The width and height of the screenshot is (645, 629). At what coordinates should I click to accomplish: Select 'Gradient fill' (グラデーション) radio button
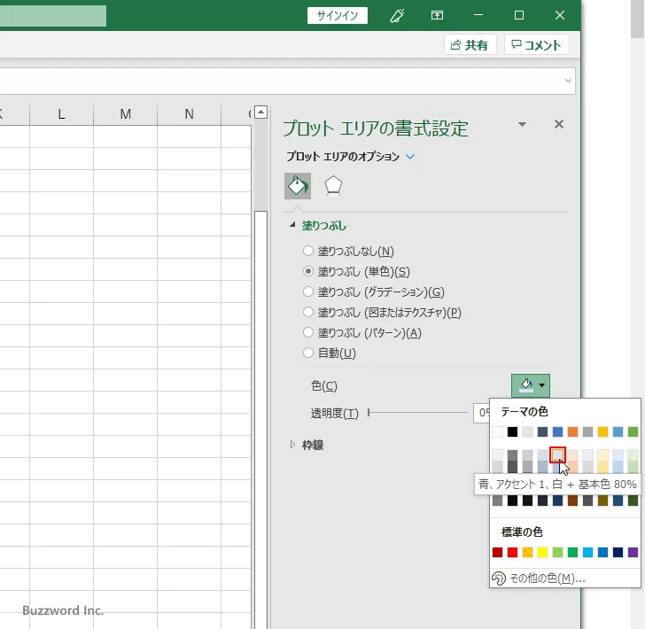point(308,291)
